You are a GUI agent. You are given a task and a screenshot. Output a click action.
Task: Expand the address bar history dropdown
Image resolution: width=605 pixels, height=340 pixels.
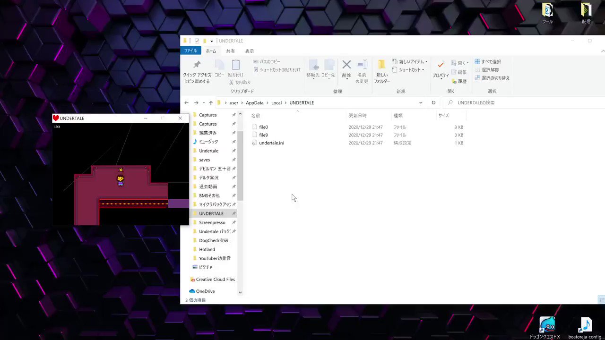click(x=421, y=102)
